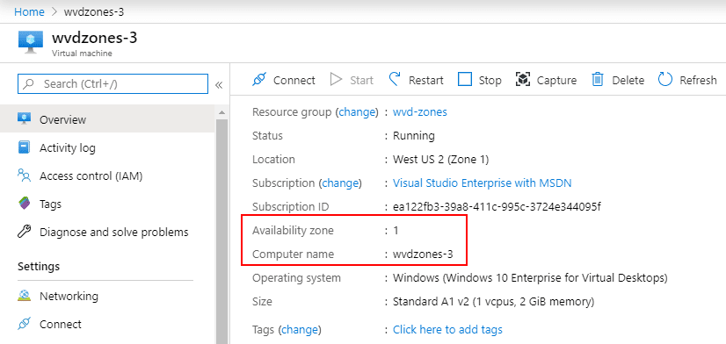Click 'Click here to add tags'
This screenshot has height=344, width=726.
[447, 330]
